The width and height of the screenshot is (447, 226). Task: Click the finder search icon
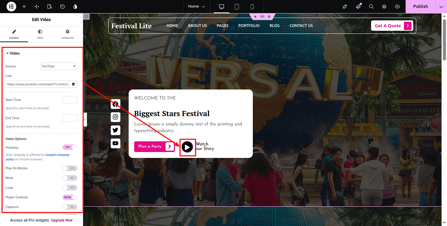click(x=371, y=7)
